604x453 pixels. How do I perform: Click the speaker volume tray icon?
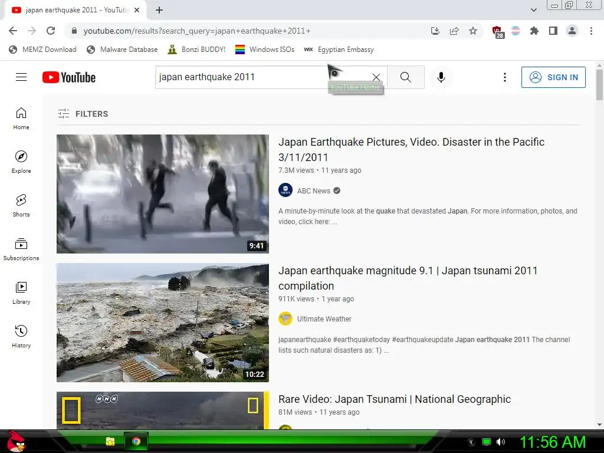click(x=501, y=442)
